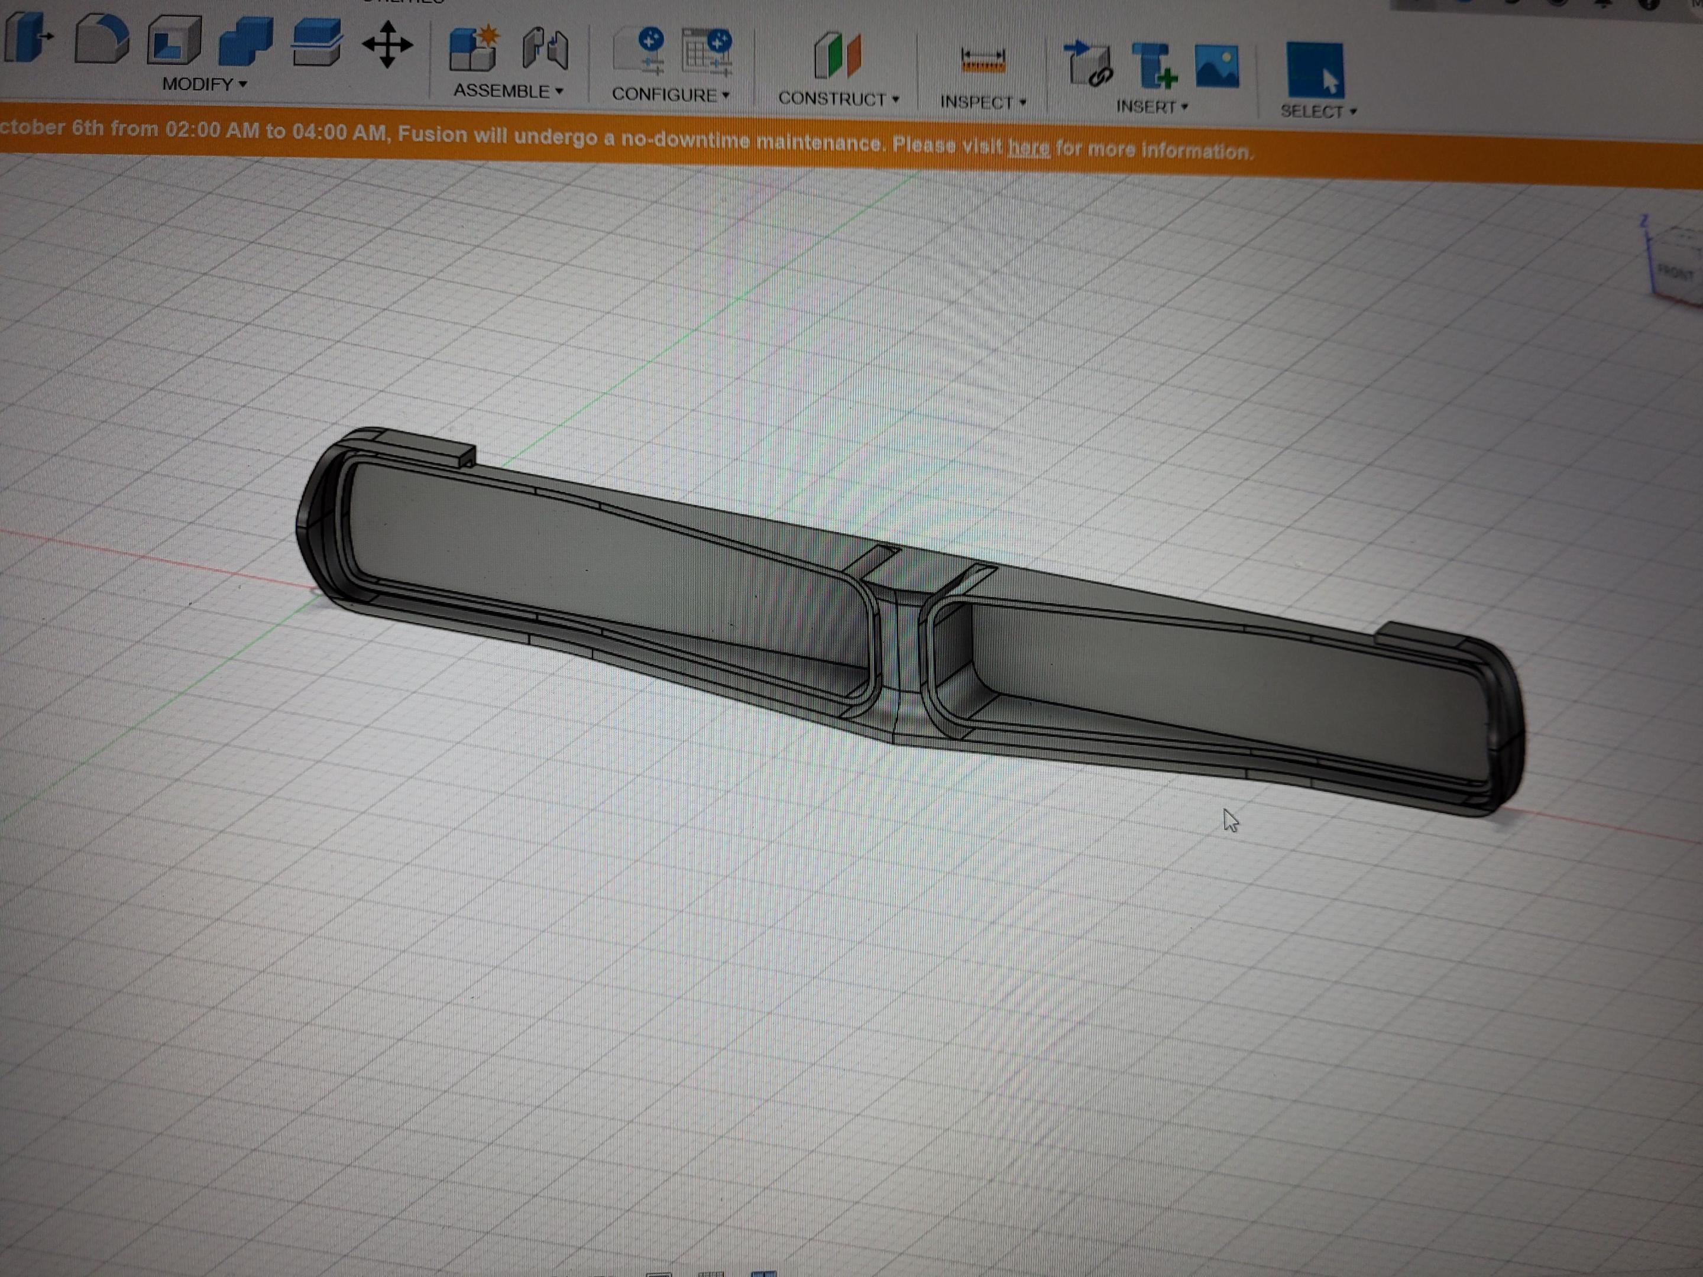The width and height of the screenshot is (1703, 1277).
Task: Select the Measure tool icon
Action: (x=982, y=61)
